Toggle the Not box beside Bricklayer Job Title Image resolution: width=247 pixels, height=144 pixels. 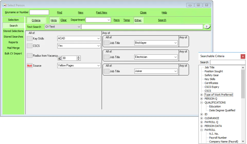tap(107, 43)
